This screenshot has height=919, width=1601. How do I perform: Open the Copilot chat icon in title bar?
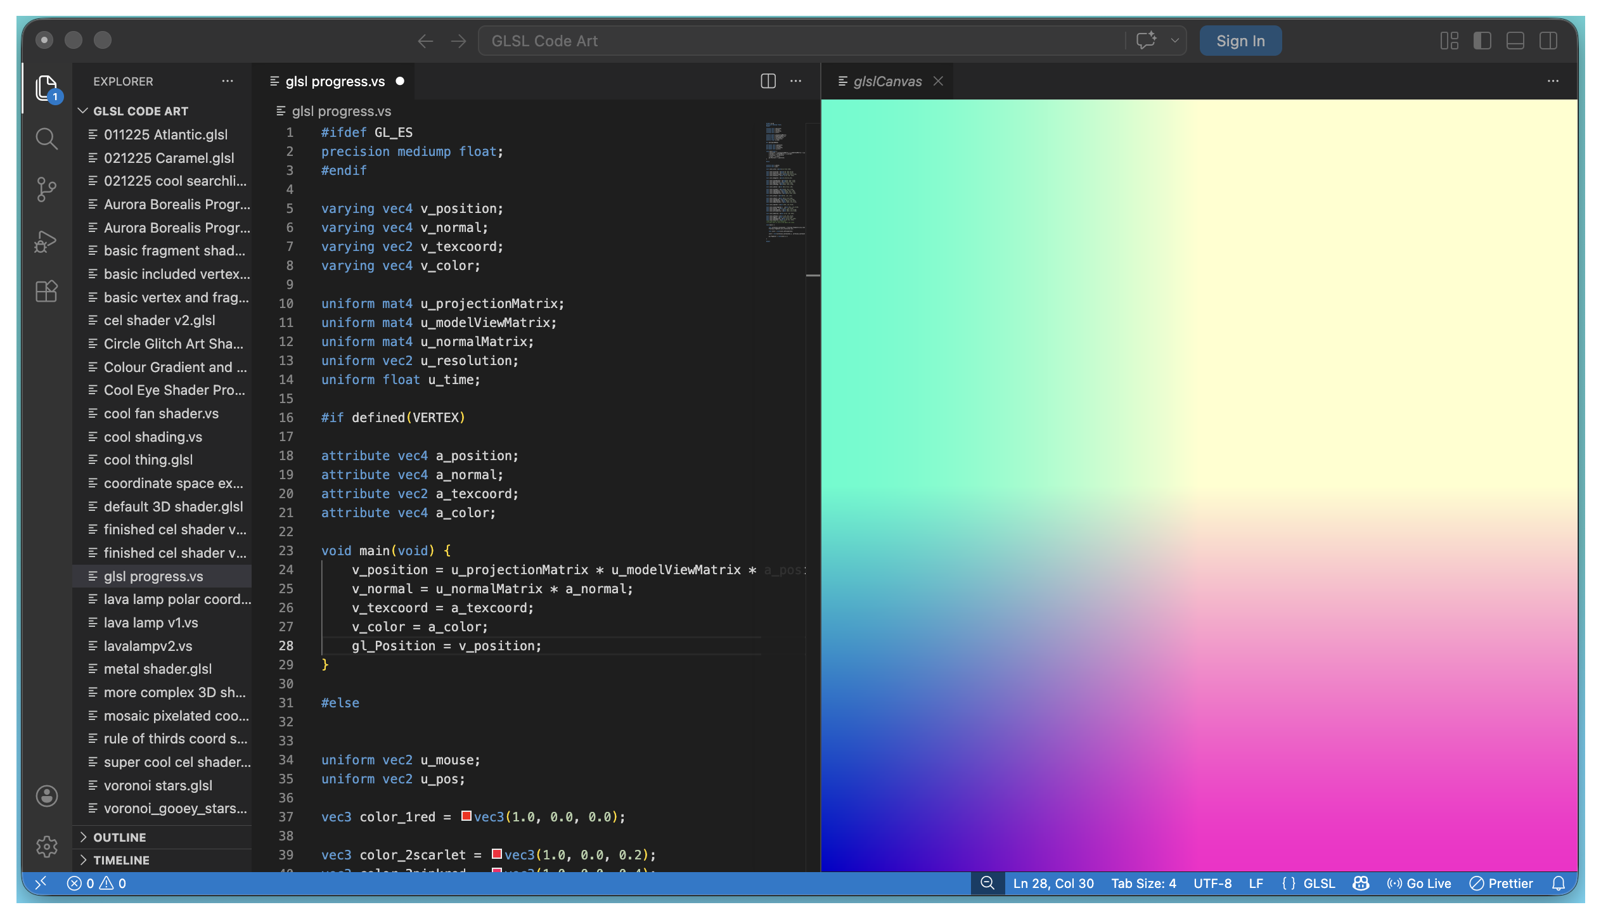1146,41
